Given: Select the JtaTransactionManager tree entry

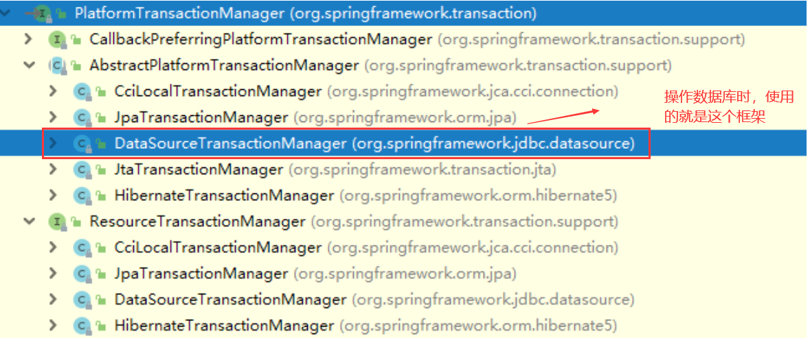Looking at the screenshot, I should click(199, 169).
